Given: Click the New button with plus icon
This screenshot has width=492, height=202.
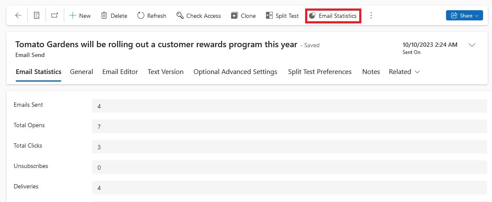Looking at the screenshot, I should pos(80,15).
